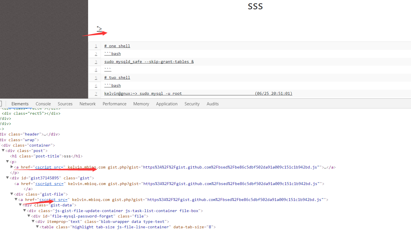Click the quote-bracket link above the gist
Image resolution: width=411 pixels, height=230 pixels.
tap(99, 28)
